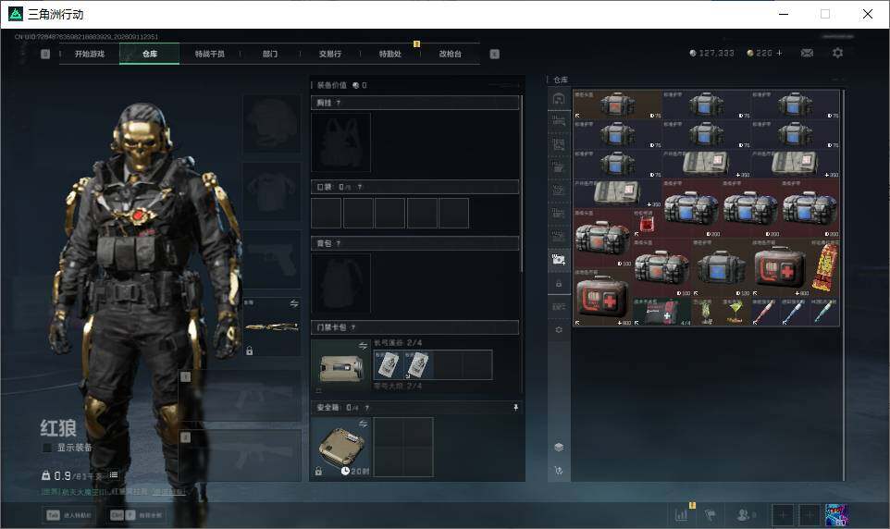Select the red drink glass item
Image resolution: width=890 pixels, height=529 pixels.
[x=647, y=223]
